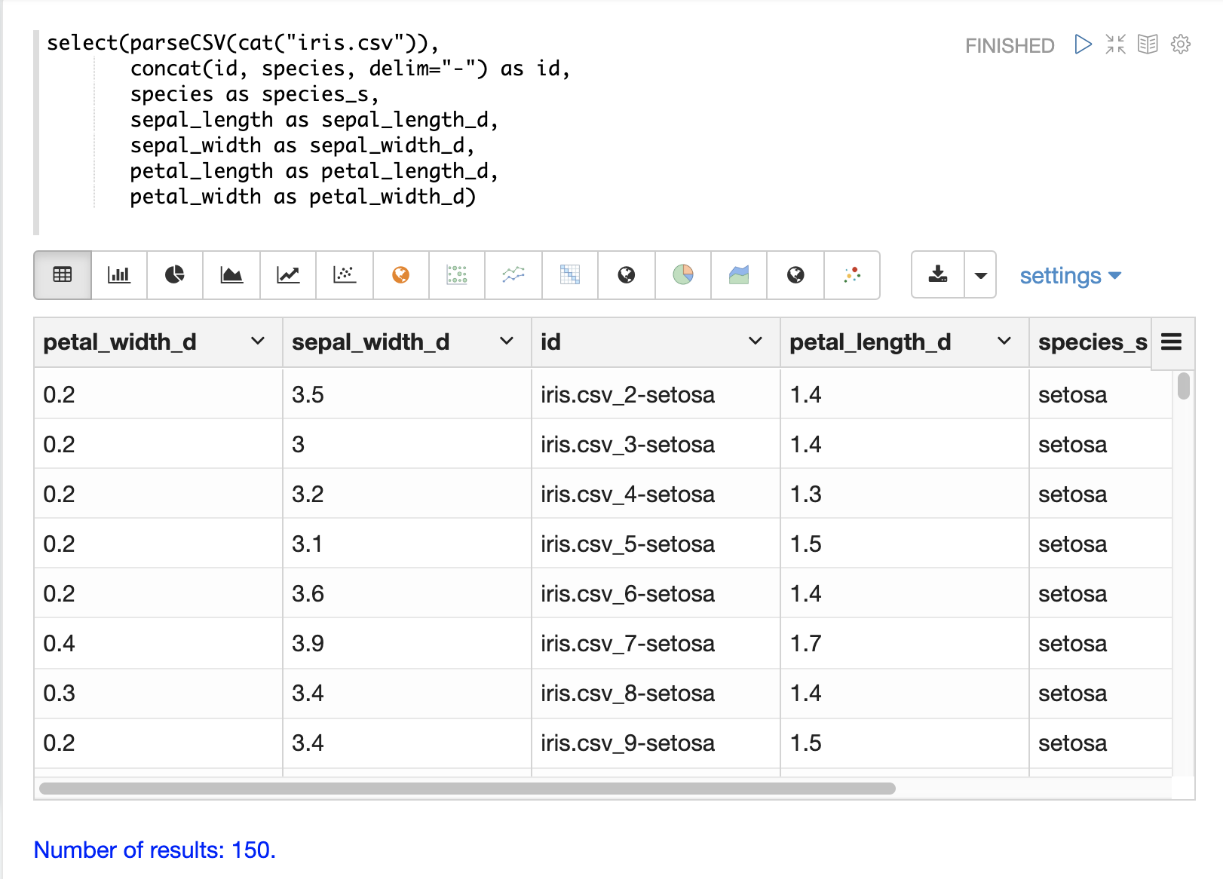This screenshot has width=1223, height=879.
Task: Expand the chart settings dropdown
Action: (x=1070, y=276)
